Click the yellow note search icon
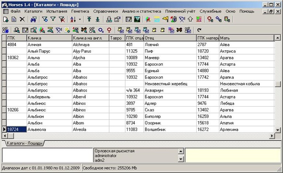The image size is (283, 173). point(67,30)
